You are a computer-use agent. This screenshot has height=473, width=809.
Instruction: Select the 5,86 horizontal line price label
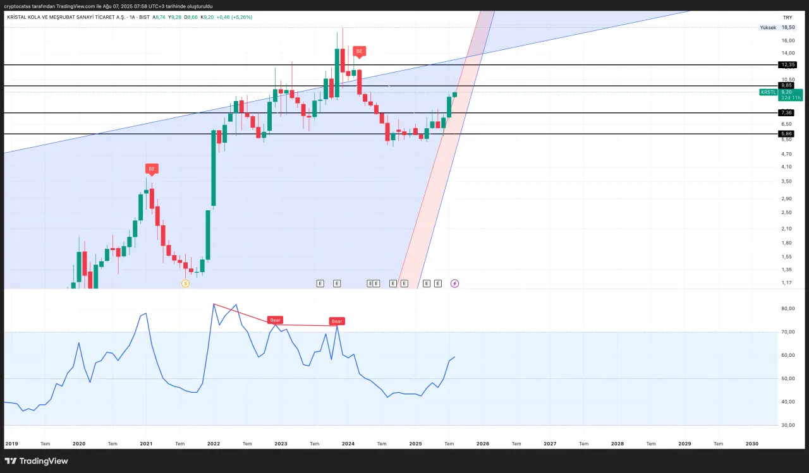(787, 134)
